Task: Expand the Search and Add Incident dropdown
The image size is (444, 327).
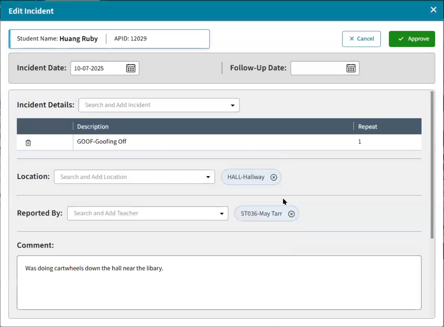Action: pos(233,105)
